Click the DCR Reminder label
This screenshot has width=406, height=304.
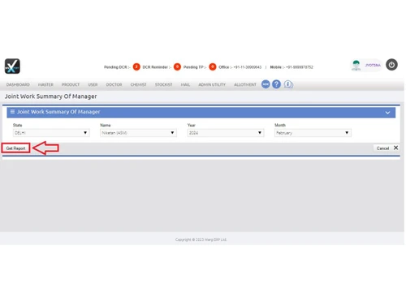(157, 67)
